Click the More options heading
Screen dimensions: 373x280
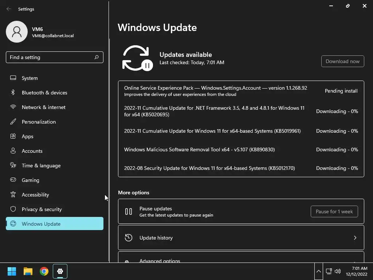tap(134, 192)
